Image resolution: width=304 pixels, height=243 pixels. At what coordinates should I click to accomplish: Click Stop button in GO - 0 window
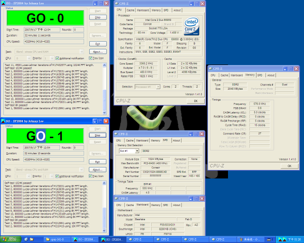click(x=98, y=18)
